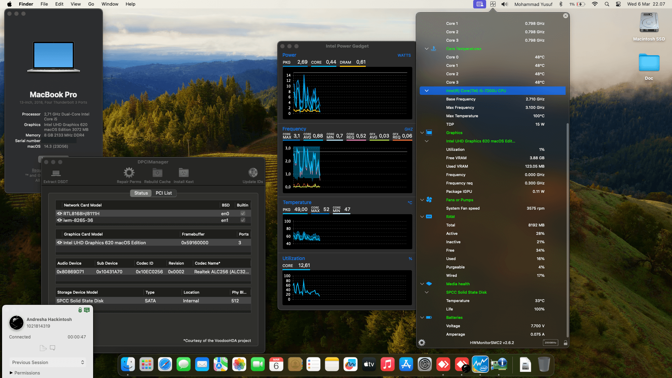Open the Previous Session dropdown
The image size is (672, 378).
48,362
